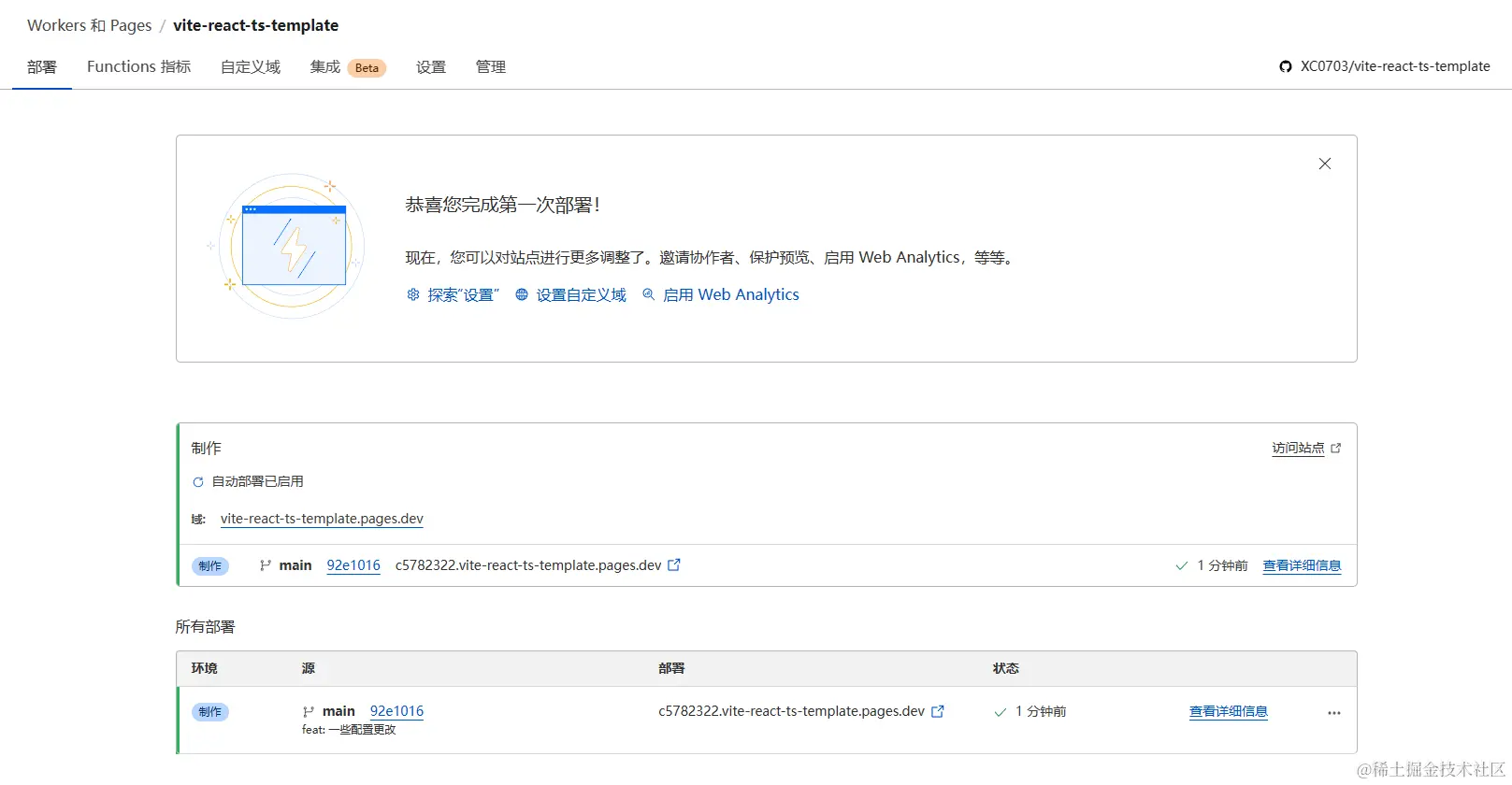Click 1 分钟前 timestamp in production card
The width and height of the screenshot is (1512, 785).
(x=1222, y=566)
